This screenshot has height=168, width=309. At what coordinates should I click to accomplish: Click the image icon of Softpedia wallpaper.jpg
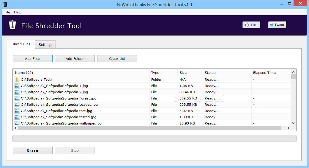click(x=17, y=123)
